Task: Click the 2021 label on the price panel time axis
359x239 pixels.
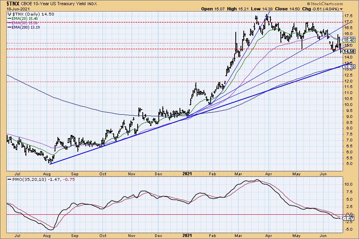Action: pyautogui.click(x=187, y=174)
